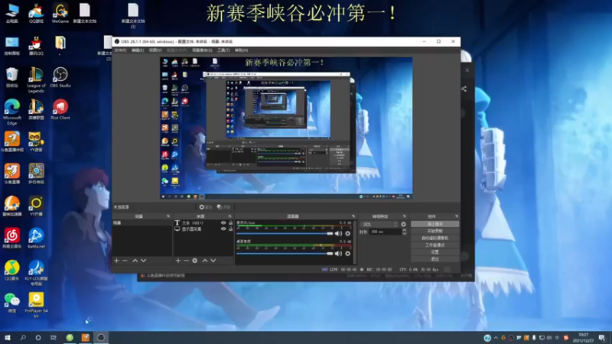Viewport: 612px width, 344px height.
Task: Open Microsoft Edge desktop shortcut
Action: [x=12, y=112]
